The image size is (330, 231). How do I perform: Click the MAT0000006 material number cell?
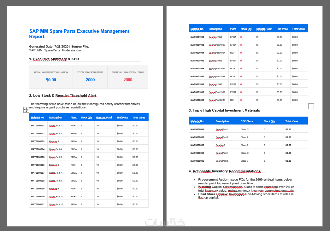coord(38,165)
